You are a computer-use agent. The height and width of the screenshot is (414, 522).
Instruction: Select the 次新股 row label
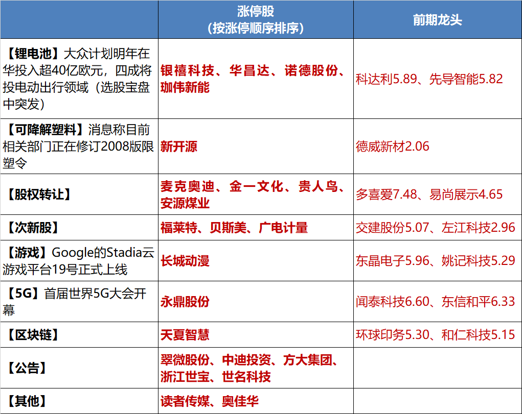79,228
